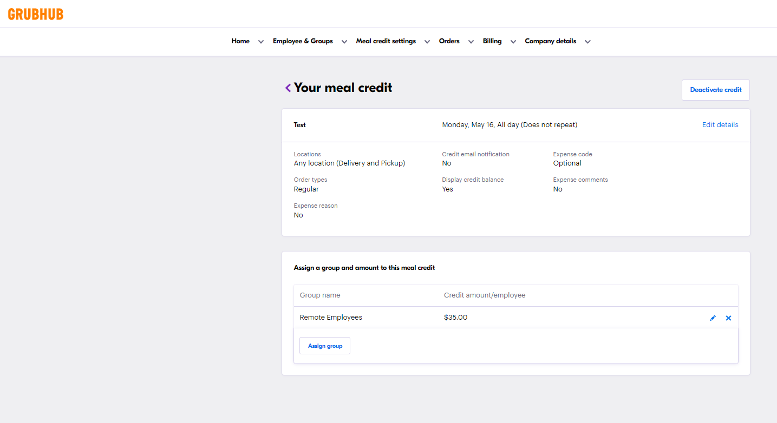Open the Meal credit settings menu
This screenshot has height=423, width=777.
tap(386, 41)
